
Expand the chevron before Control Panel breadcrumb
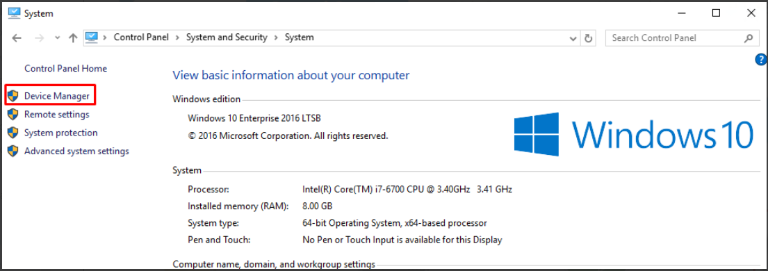[x=106, y=38]
